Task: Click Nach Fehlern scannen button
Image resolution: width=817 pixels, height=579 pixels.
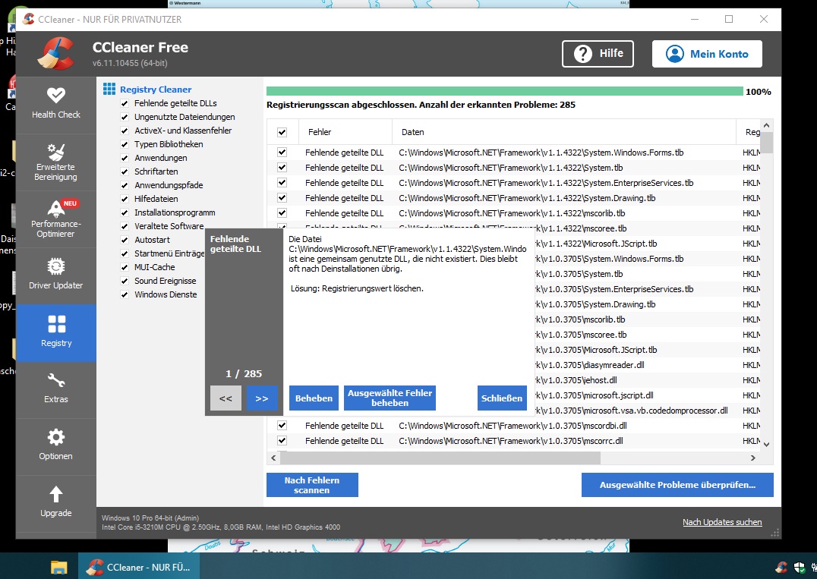Action: point(312,485)
